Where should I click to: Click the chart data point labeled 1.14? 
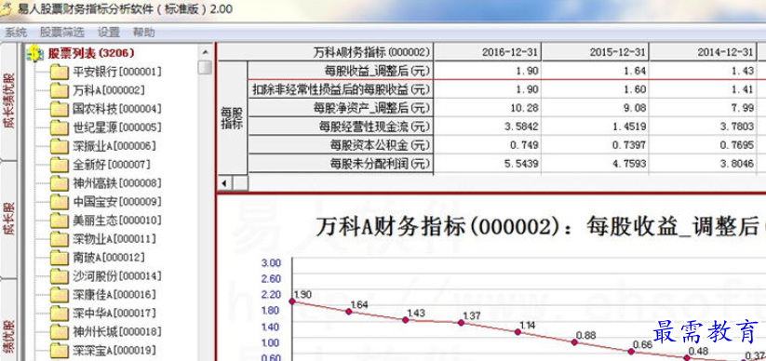517,331
